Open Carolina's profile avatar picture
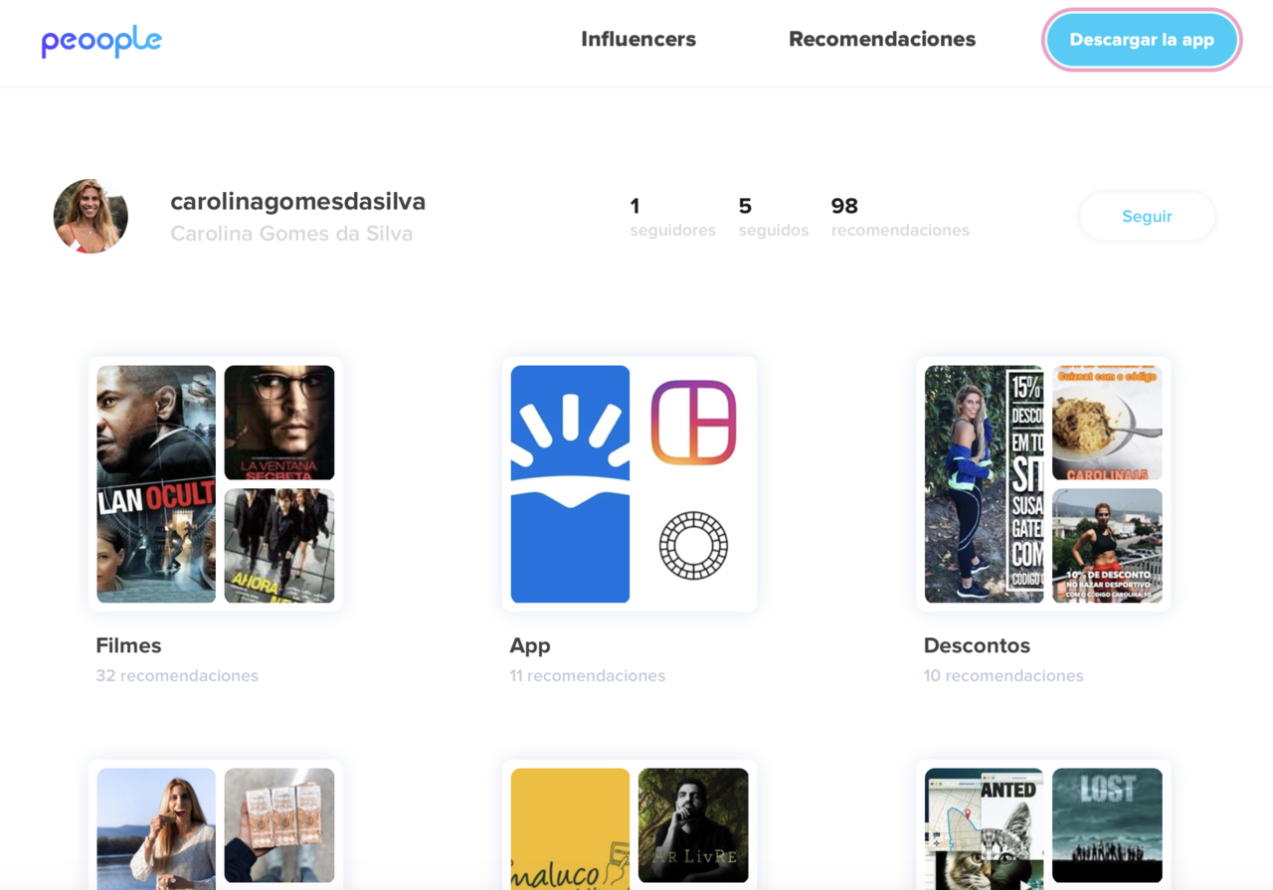The image size is (1273, 890). [91, 216]
